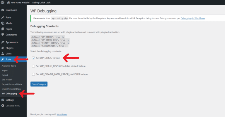Click the Posts pin icon

click(x=3, y=17)
